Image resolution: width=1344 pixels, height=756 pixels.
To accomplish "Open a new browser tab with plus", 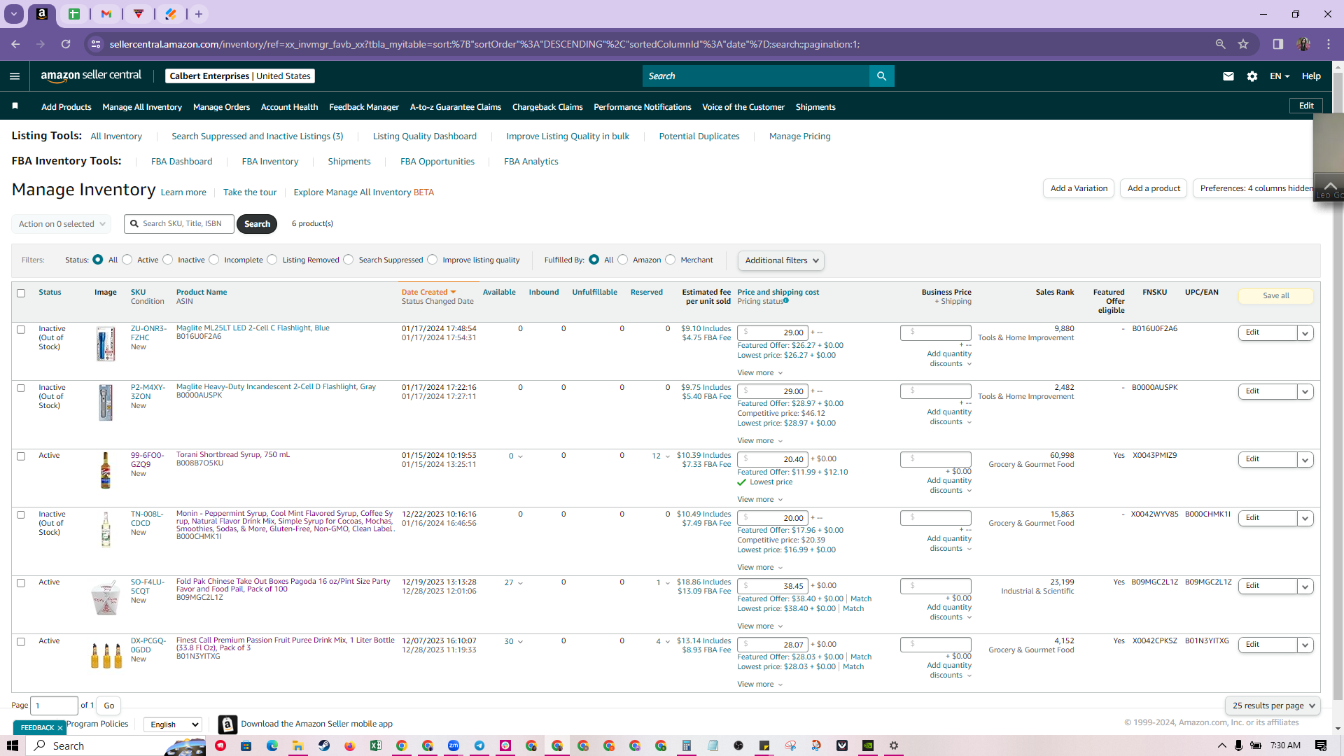I will tap(199, 14).
